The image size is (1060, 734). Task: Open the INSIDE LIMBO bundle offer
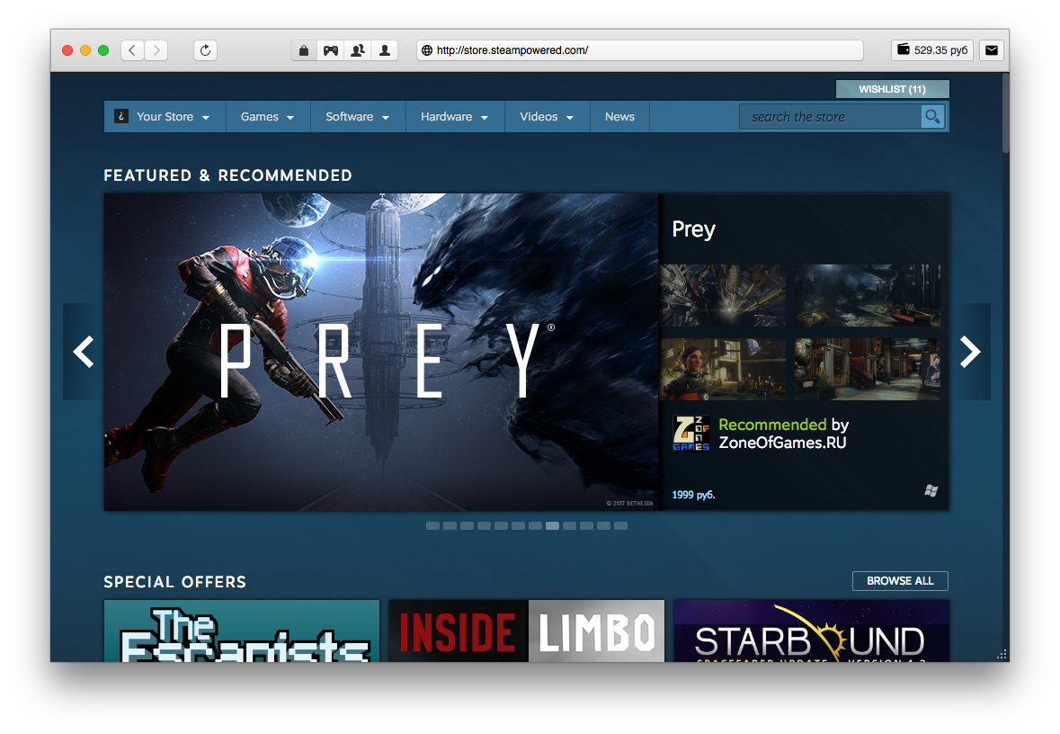527,631
